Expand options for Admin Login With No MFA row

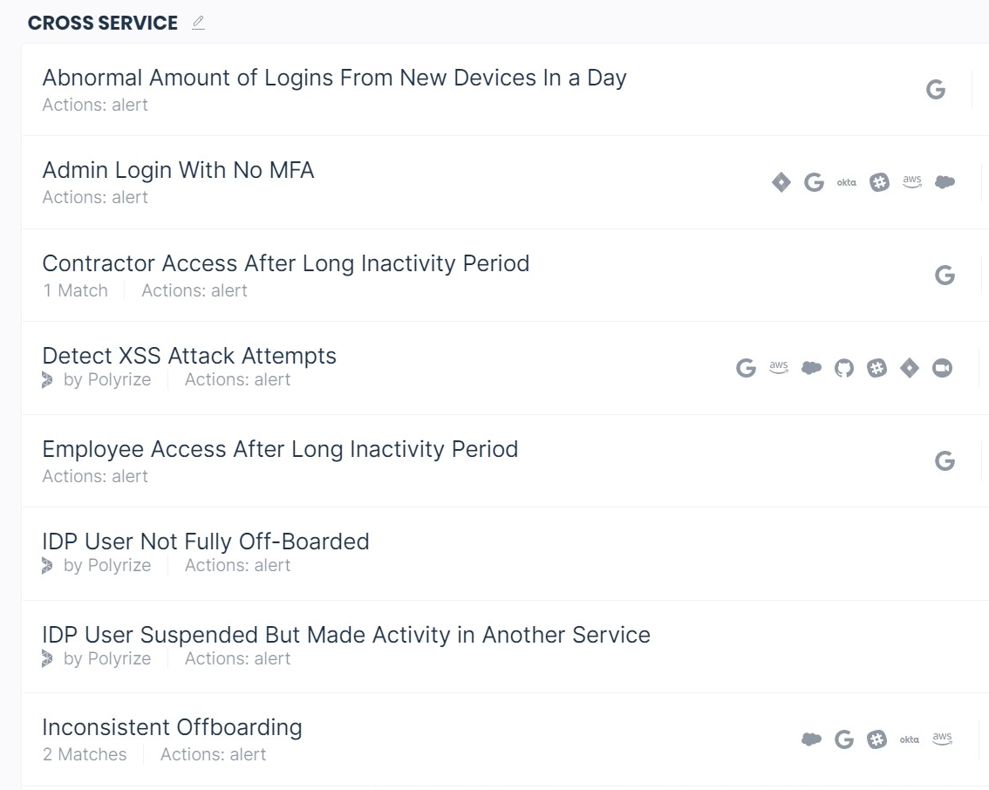984,181
